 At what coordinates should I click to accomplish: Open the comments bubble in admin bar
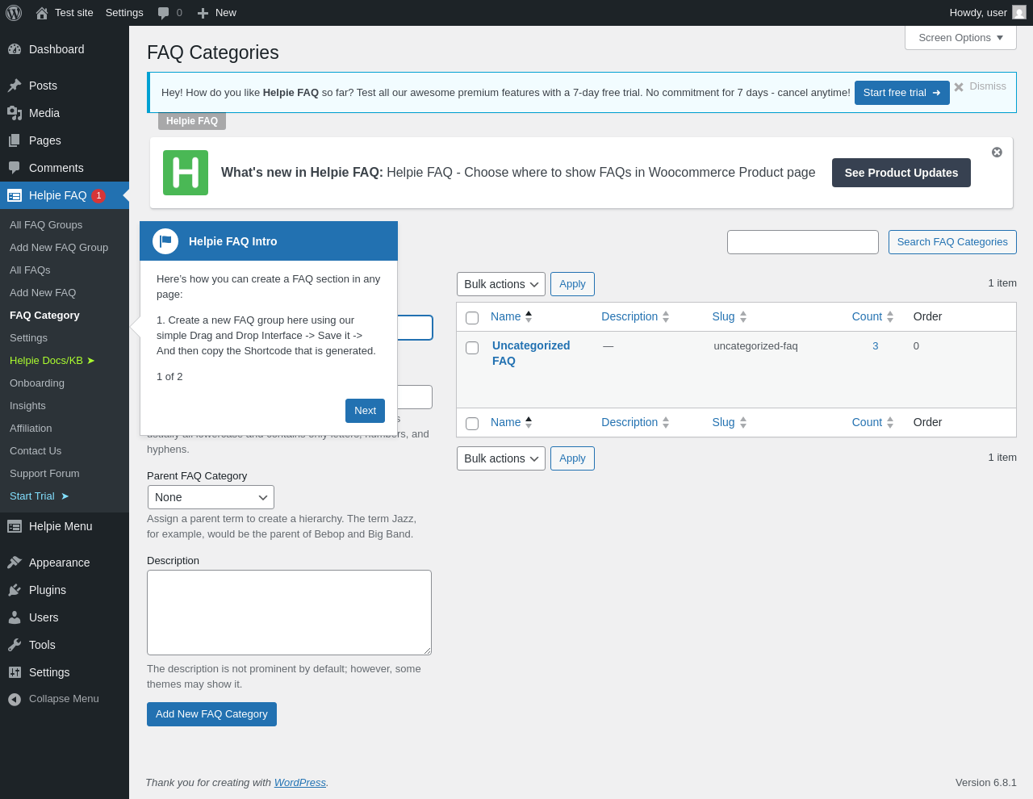(164, 13)
